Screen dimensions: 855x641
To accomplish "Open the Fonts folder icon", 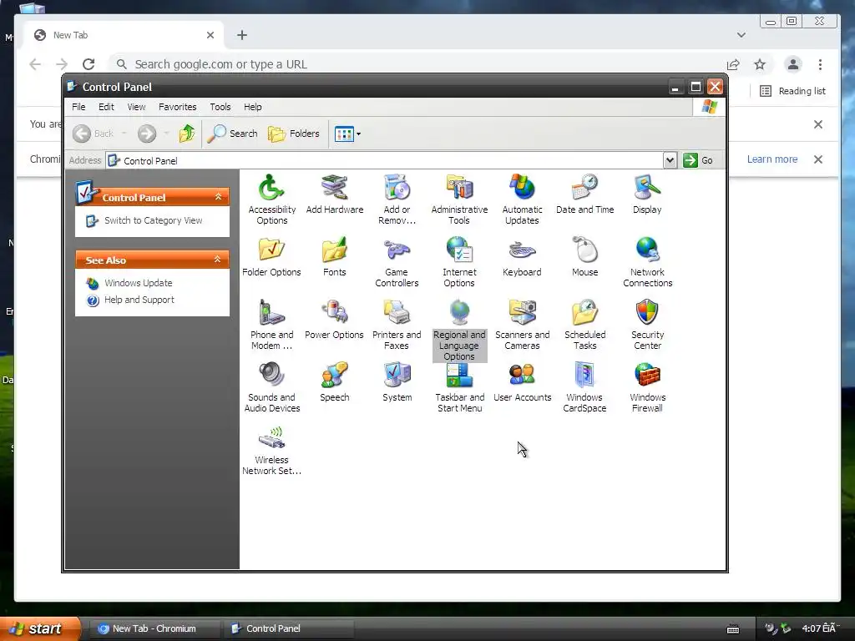I will 334,257.
